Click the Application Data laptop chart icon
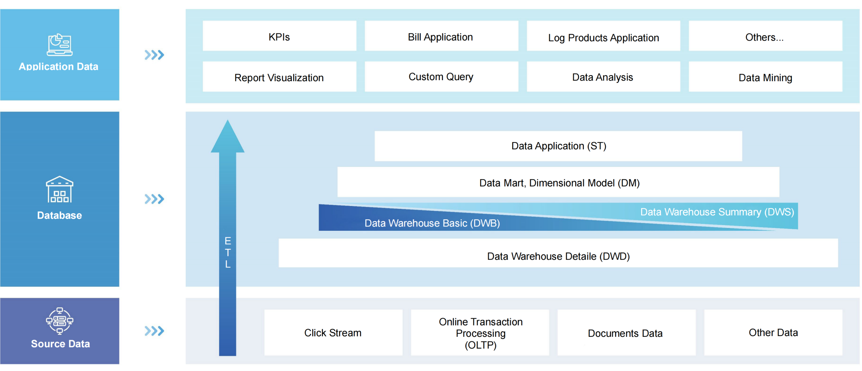 pos(60,45)
